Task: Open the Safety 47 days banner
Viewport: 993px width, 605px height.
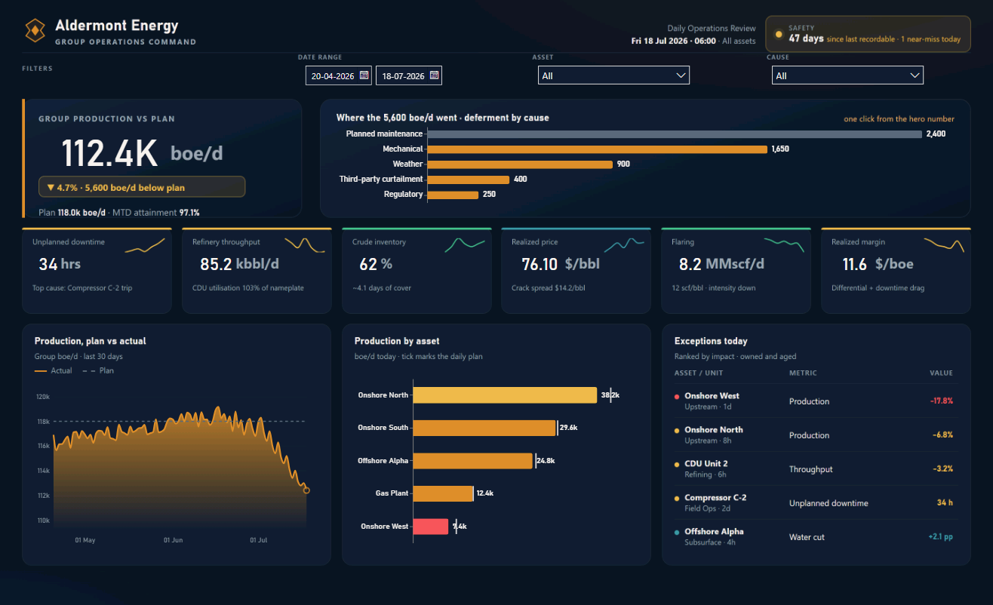Action: [868, 34]
